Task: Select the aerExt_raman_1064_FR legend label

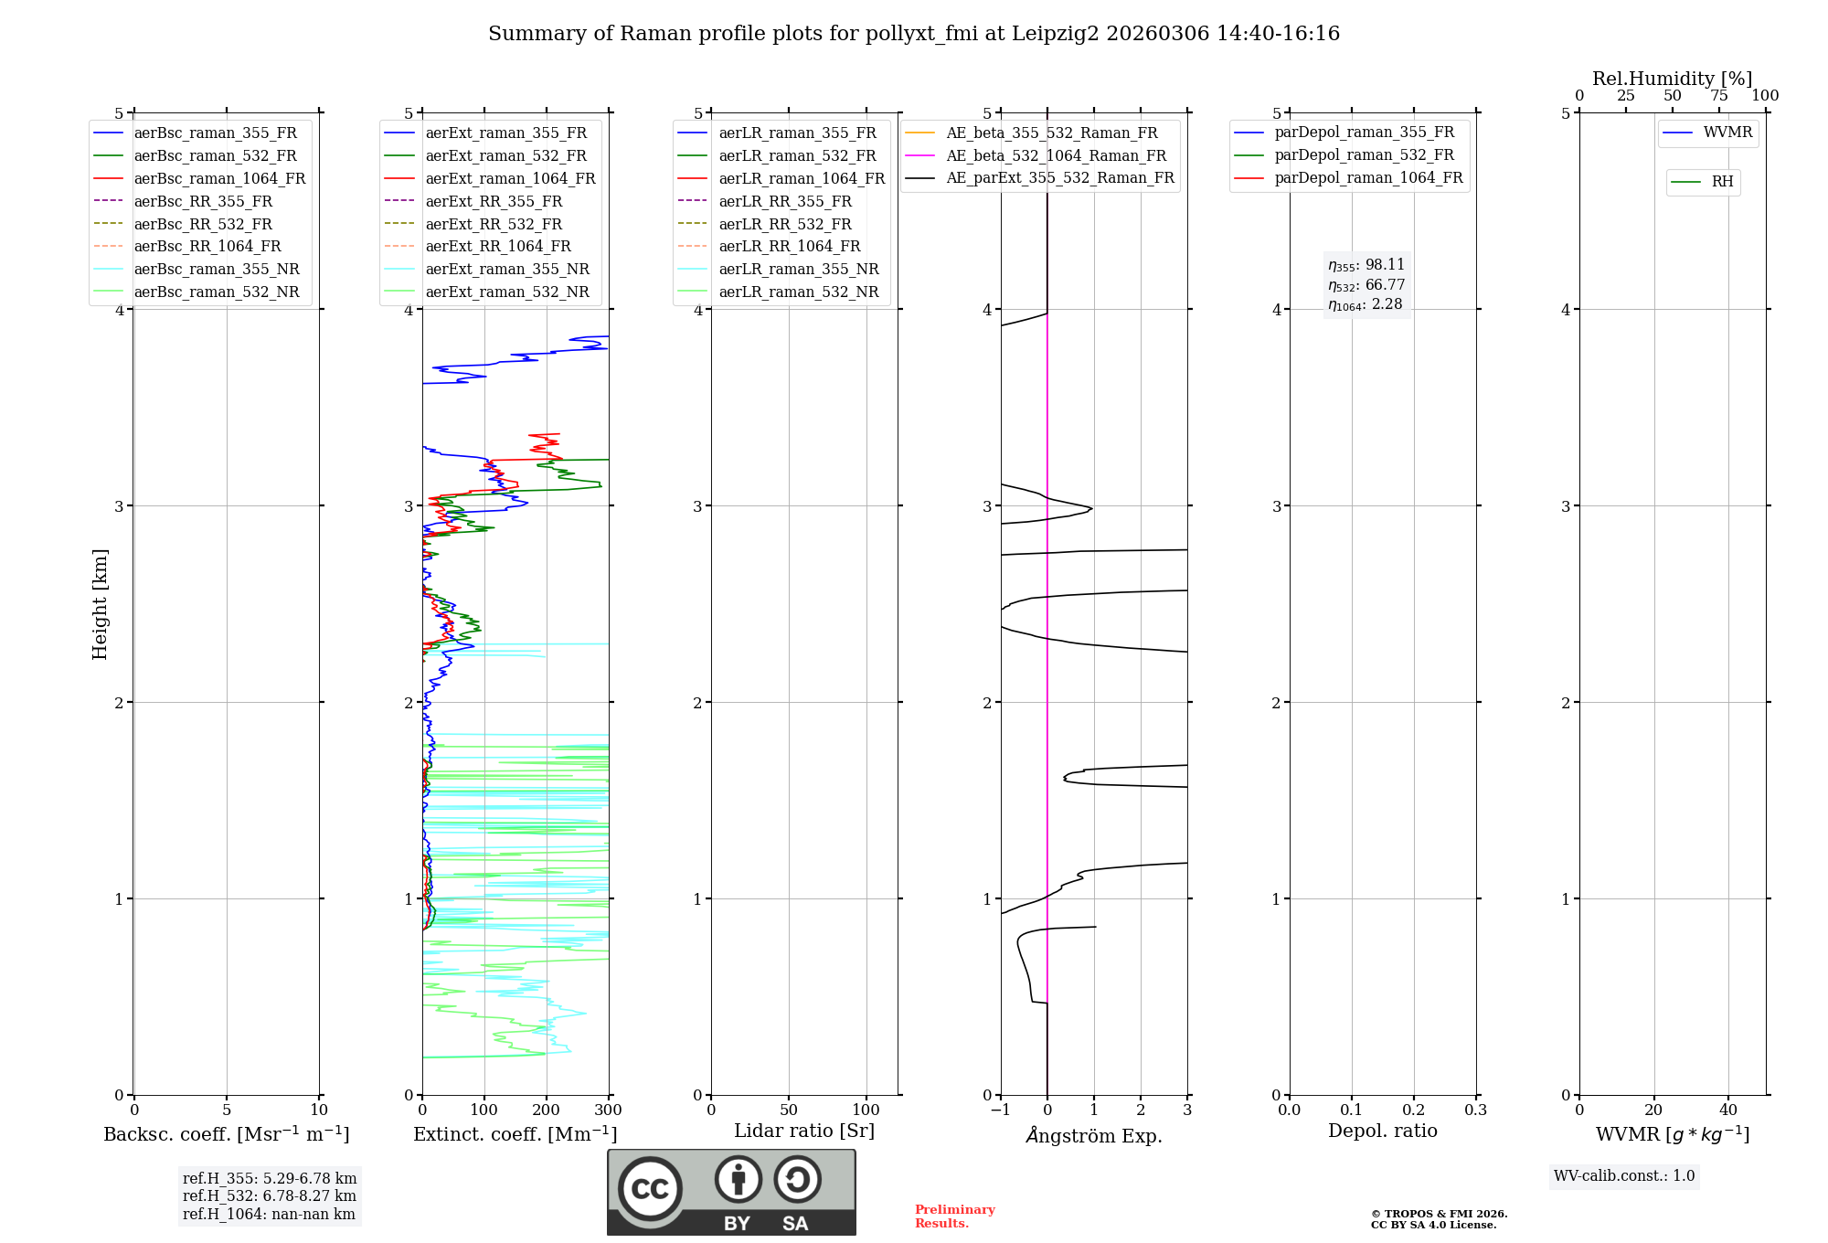Action: [510, 179]
